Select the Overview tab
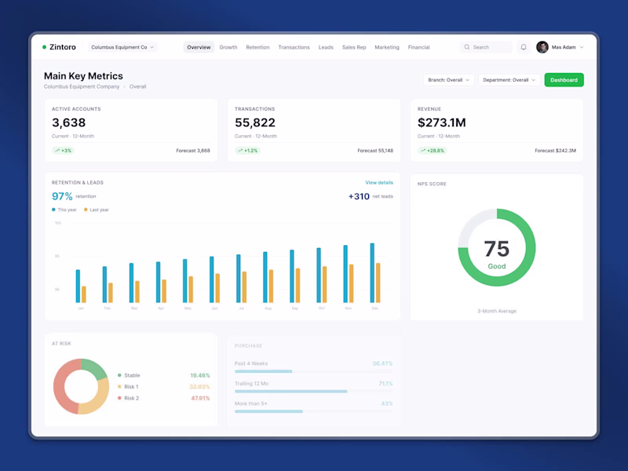The image size is (628, 471). coord(199,47)
